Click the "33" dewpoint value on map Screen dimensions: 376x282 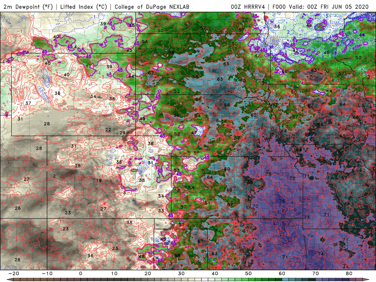[x=161, y=211]
